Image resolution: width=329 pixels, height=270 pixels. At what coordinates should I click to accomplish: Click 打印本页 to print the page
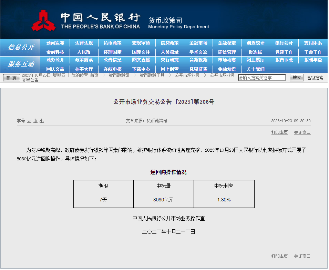click(x=279, y=132)
